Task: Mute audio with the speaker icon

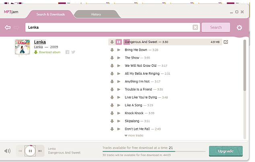Action: tap(8, 151)
